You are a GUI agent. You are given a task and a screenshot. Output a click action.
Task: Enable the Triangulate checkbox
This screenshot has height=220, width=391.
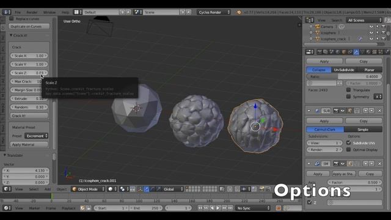(x=349, y=90)
